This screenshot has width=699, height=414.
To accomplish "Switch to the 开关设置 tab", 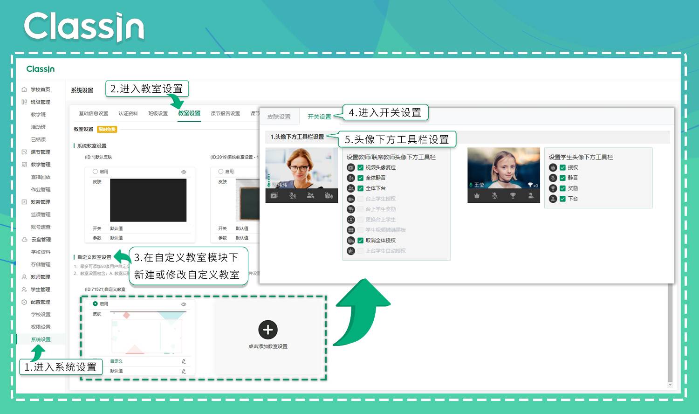I will (319, 117).
